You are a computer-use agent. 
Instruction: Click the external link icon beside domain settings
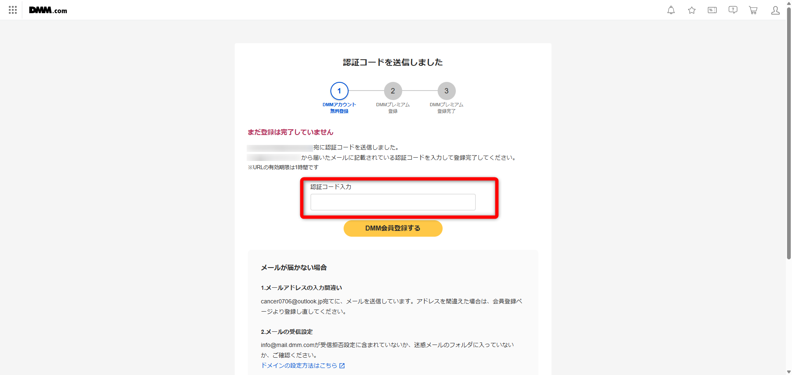pyautogui.click(x=342, y=366)
